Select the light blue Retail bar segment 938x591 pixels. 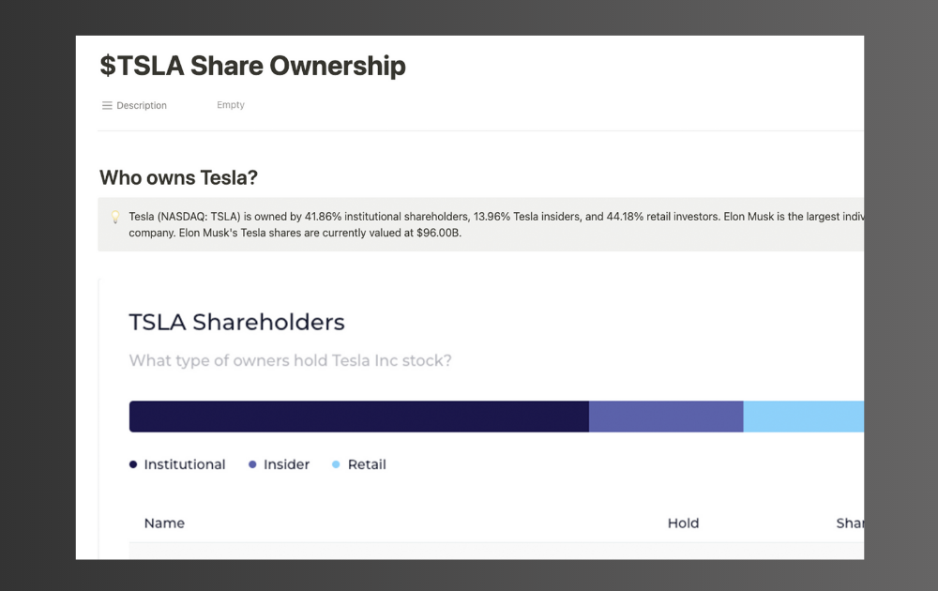click(803, 417)
